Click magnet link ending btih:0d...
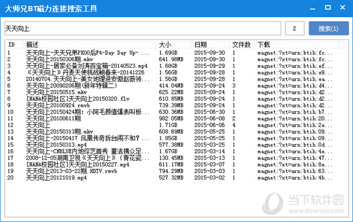 295,145
